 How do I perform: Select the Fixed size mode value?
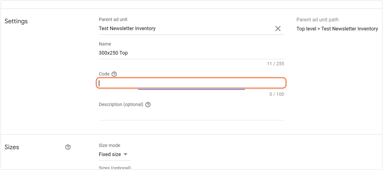(110, 154)
